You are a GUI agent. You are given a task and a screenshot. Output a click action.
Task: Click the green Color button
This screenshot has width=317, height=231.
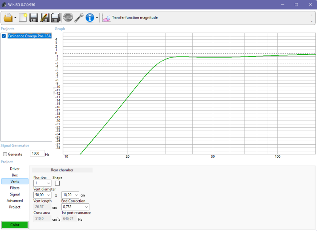pos(15,225)
